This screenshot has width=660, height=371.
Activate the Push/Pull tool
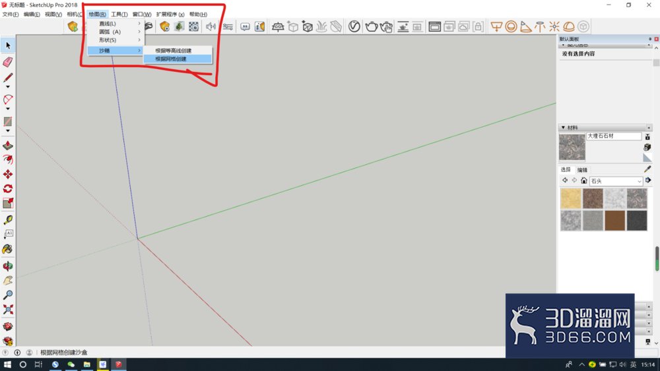tap(8, 146)
